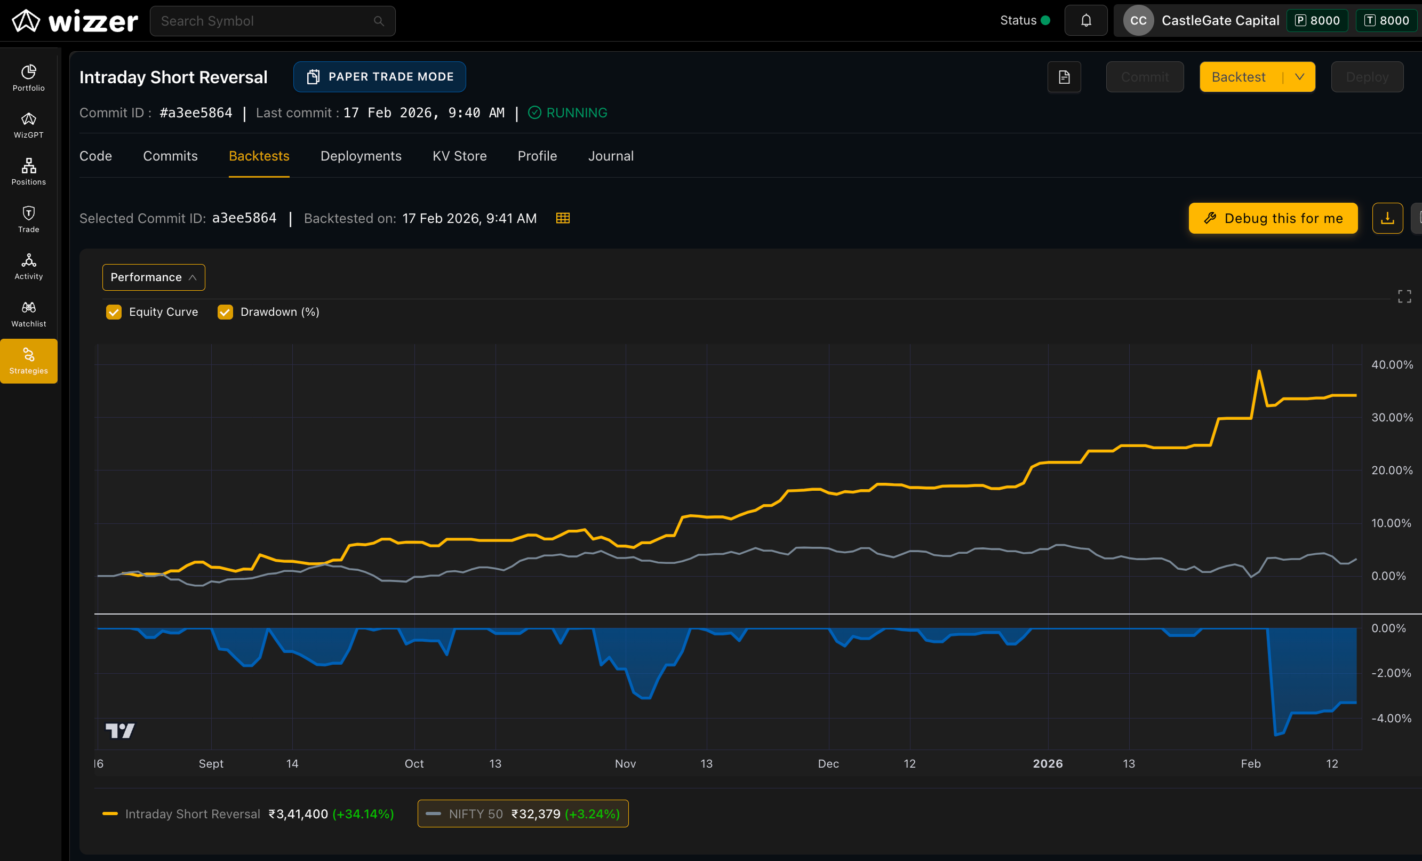Screen dimensions: 1422x861
Task: Click the Paper Trade Mode button
Action: 380,77
